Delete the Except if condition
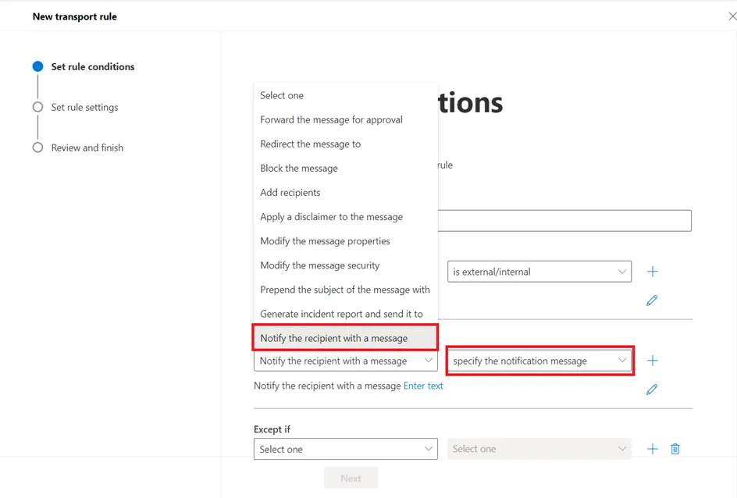This screenshot has width=737, height=498. tap(675, 449)
